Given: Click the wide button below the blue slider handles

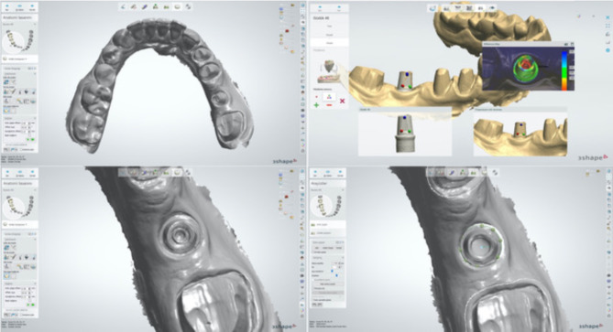Looking at the screenshot, I should pyautogui.click(x=328, y=284).
